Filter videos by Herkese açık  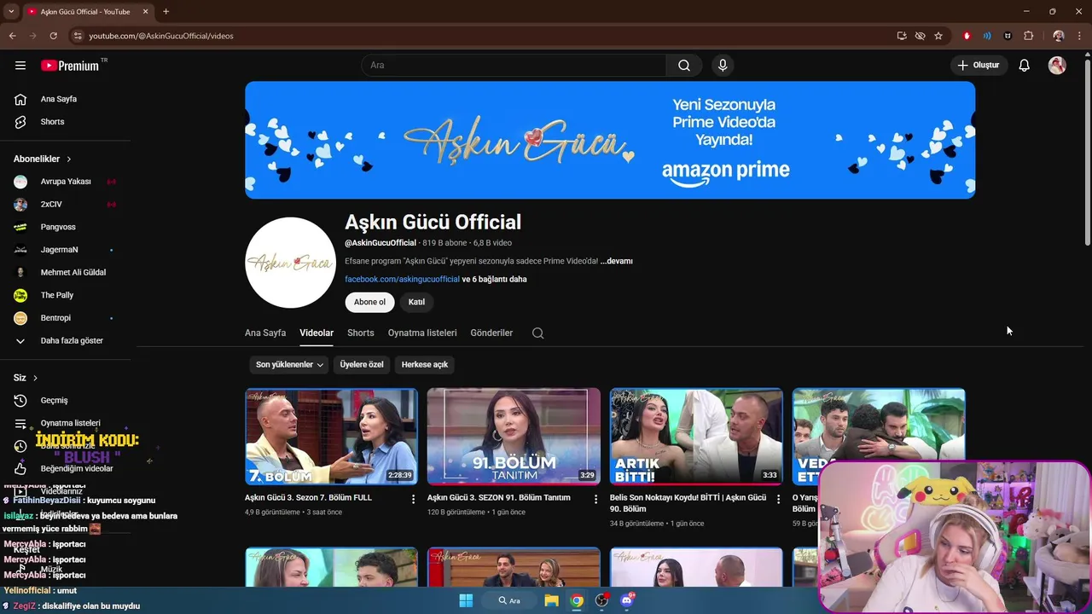pyautogui.click(x=425, y=364)
